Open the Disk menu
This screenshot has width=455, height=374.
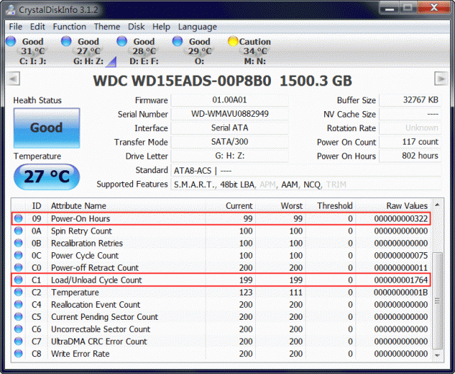tap(136, 27)
